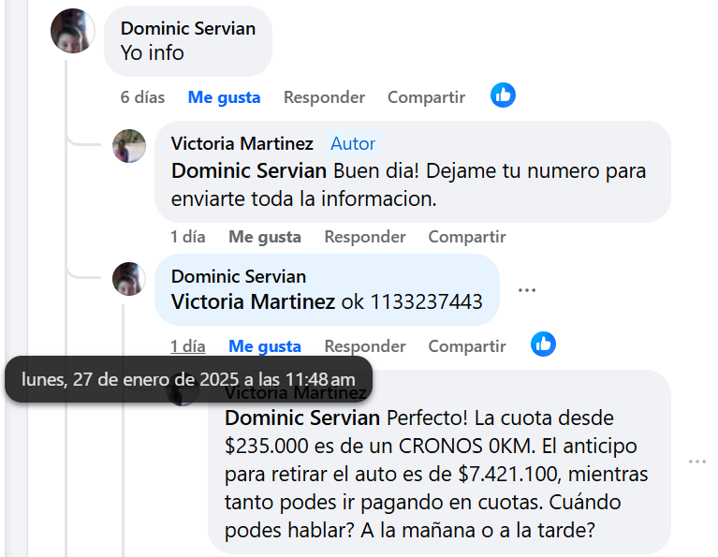Open Victoria Martinez's profile from the "Autor" comment name

click(242, 143)
